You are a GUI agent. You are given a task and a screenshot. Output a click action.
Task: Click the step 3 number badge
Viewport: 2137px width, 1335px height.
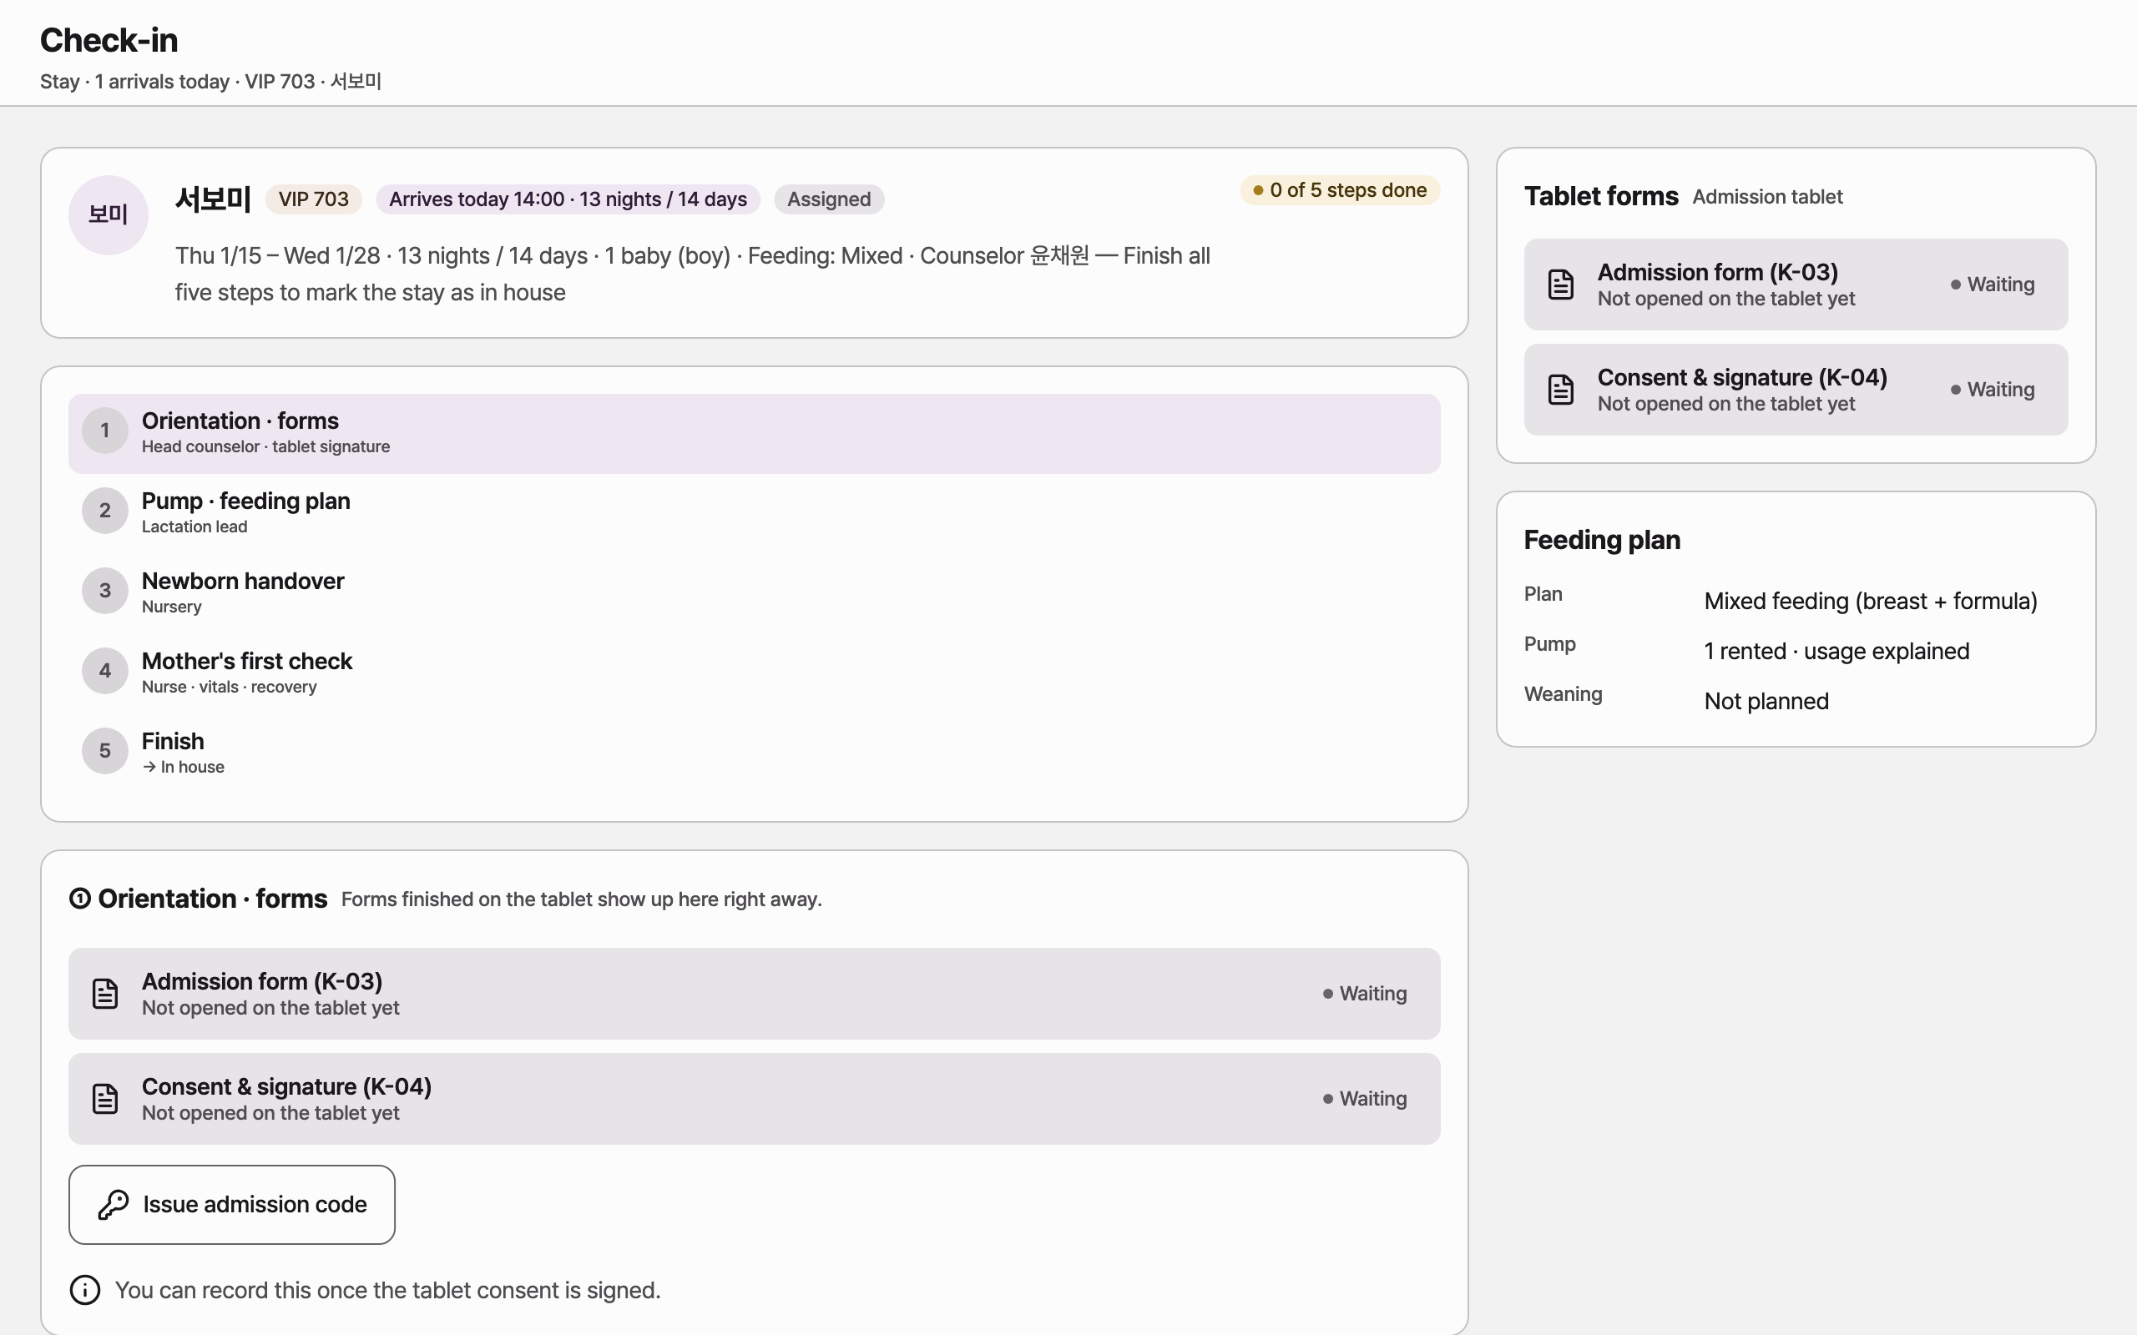105,591
